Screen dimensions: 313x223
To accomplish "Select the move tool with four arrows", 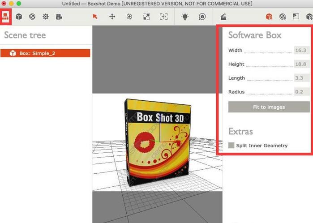I will pyautogui.click(x=112, y=17).
